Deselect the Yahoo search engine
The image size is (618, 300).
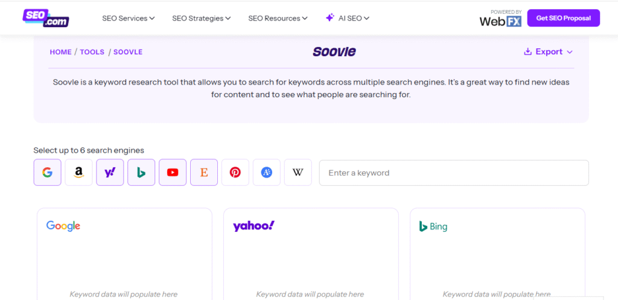click(110, 173)
